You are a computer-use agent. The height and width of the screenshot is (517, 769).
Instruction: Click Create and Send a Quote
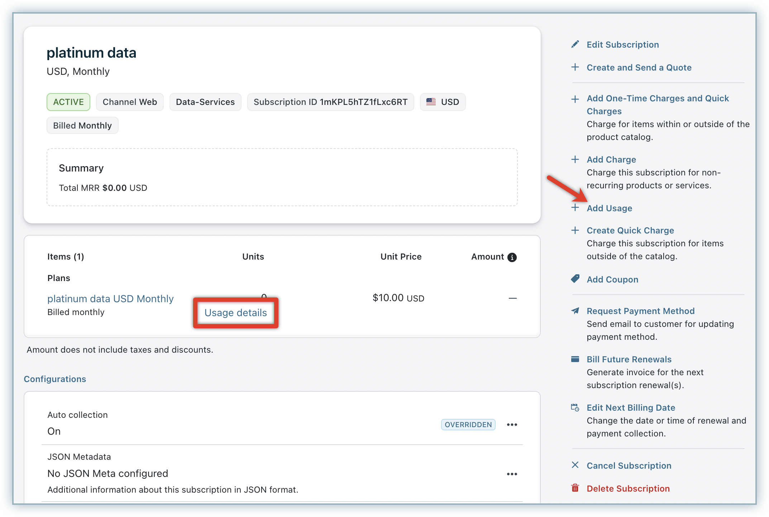[639, 68]
